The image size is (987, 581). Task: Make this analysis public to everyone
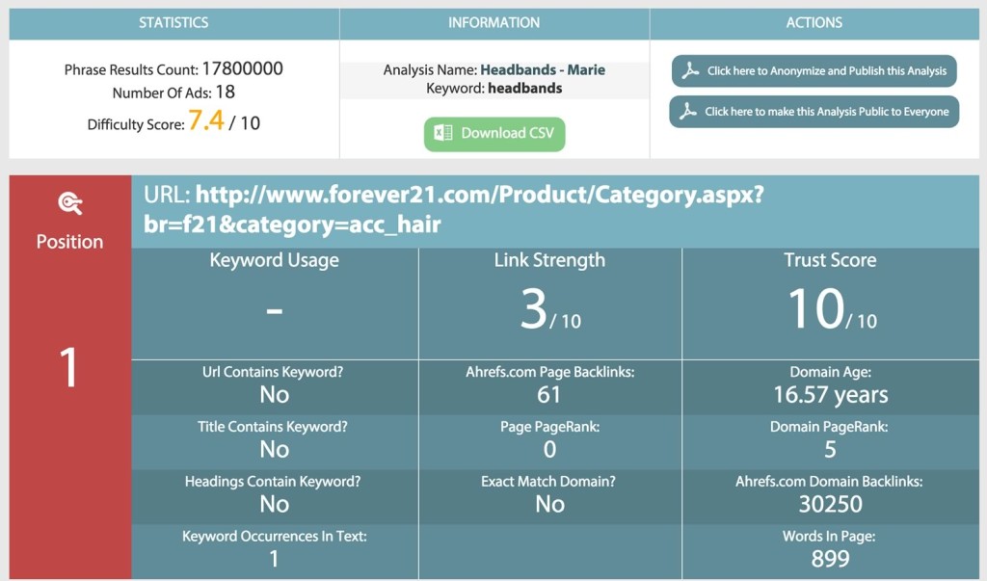814,111
